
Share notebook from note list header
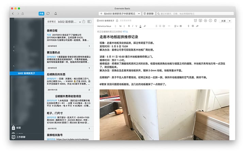click(x=84, y=21)
